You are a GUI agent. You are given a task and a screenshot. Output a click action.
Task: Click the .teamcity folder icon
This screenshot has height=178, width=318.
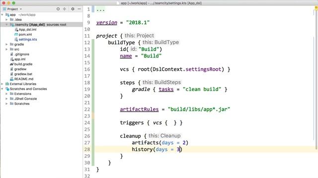coord(12,24)
